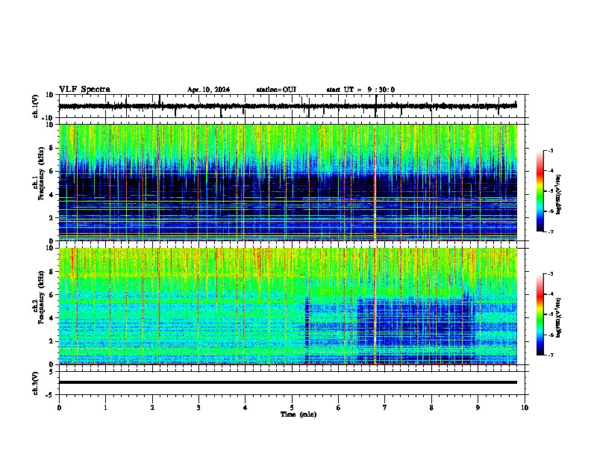This screenshot has width=591, height=457.
Task: Click time axis tick label "1"
Action: (x=105, y=408)
